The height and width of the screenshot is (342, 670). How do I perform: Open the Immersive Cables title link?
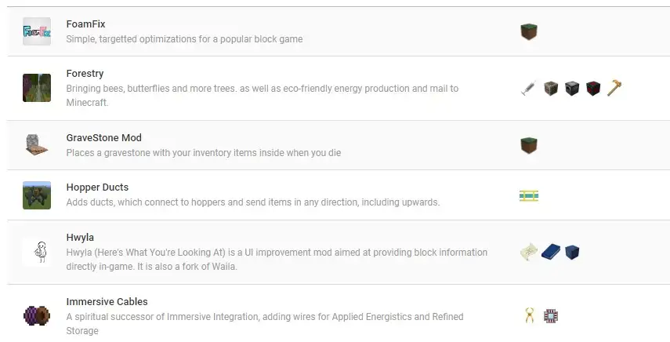coord(107,301)
